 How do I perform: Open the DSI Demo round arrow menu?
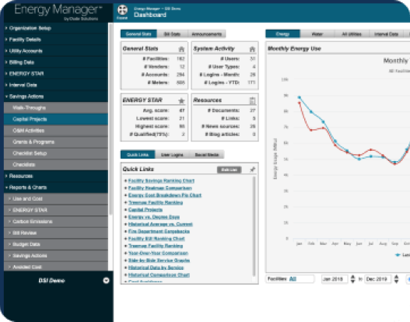(106, 281)
